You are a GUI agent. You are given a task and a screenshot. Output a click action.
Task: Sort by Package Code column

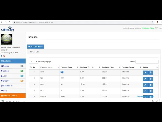click(x=69, y=67)
